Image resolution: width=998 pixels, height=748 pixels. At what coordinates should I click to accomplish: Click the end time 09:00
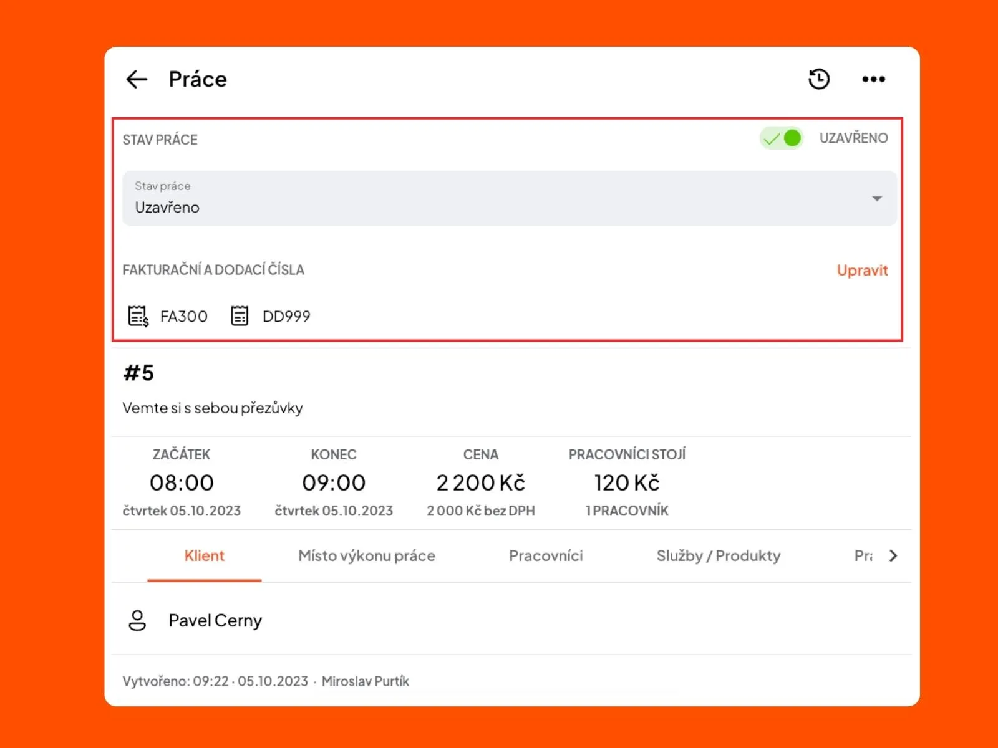334,482
